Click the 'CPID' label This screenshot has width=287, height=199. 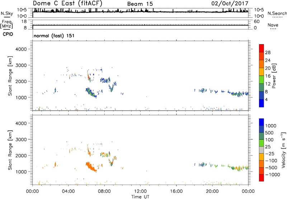(8, 34)
